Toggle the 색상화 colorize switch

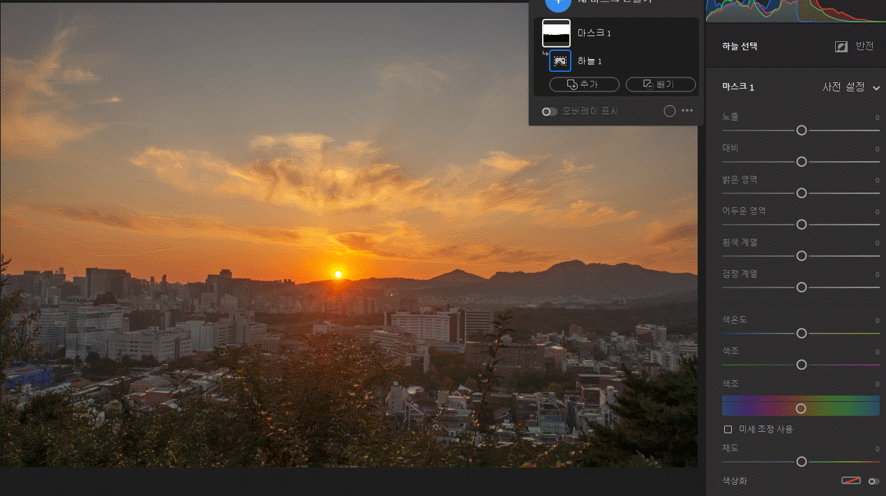pyautogui.click(x=874, y=481)
